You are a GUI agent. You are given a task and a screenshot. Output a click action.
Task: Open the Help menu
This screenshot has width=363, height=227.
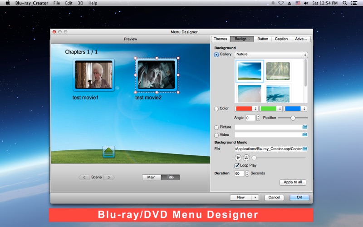click(93, 3)
